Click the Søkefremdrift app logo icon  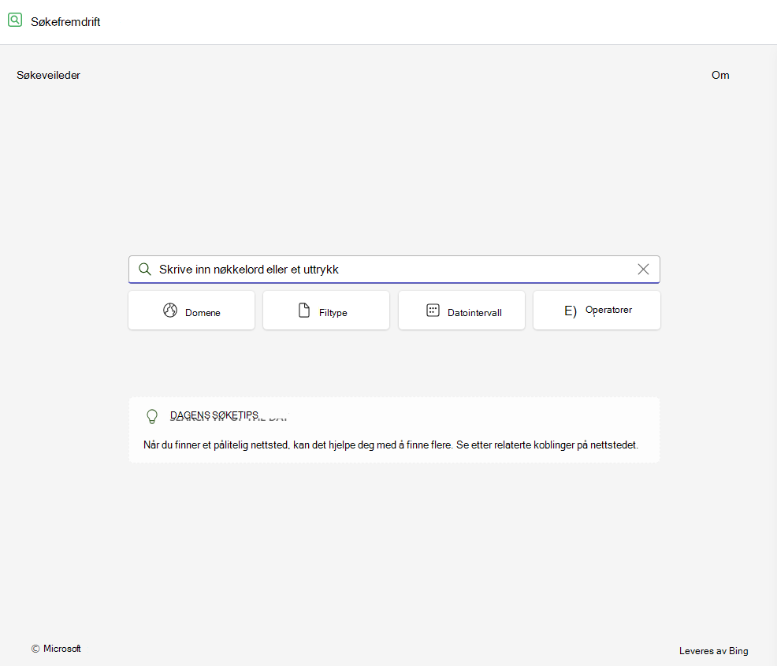point(15,20)
